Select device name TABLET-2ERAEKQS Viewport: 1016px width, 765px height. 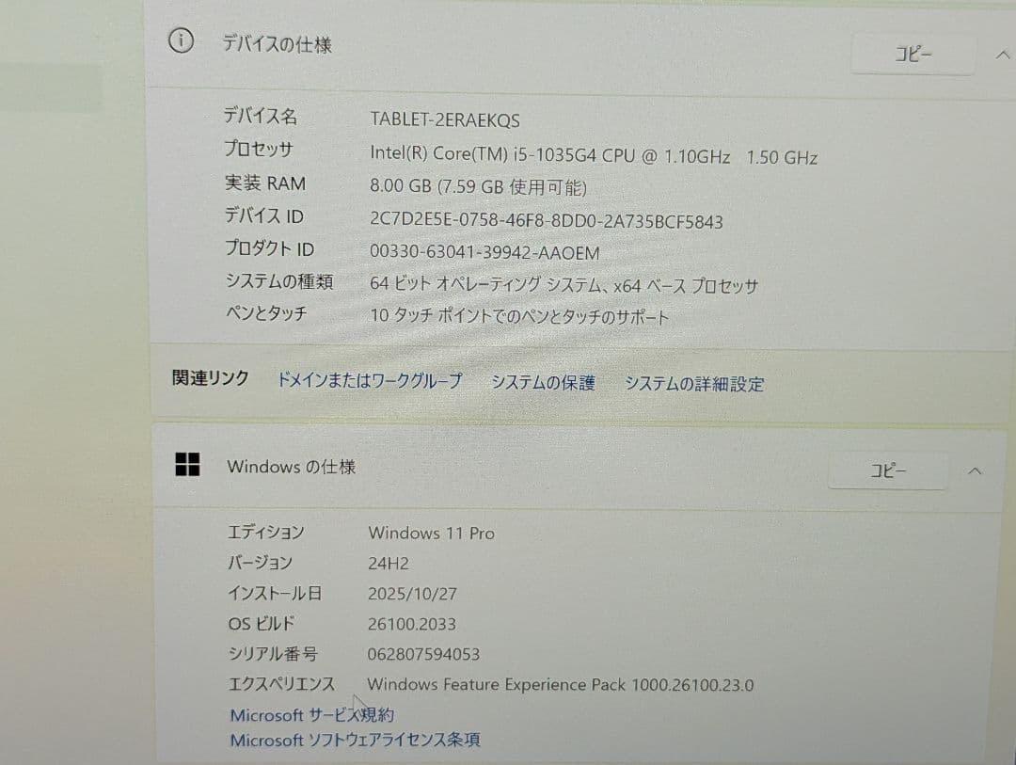(x=444, y=120)
